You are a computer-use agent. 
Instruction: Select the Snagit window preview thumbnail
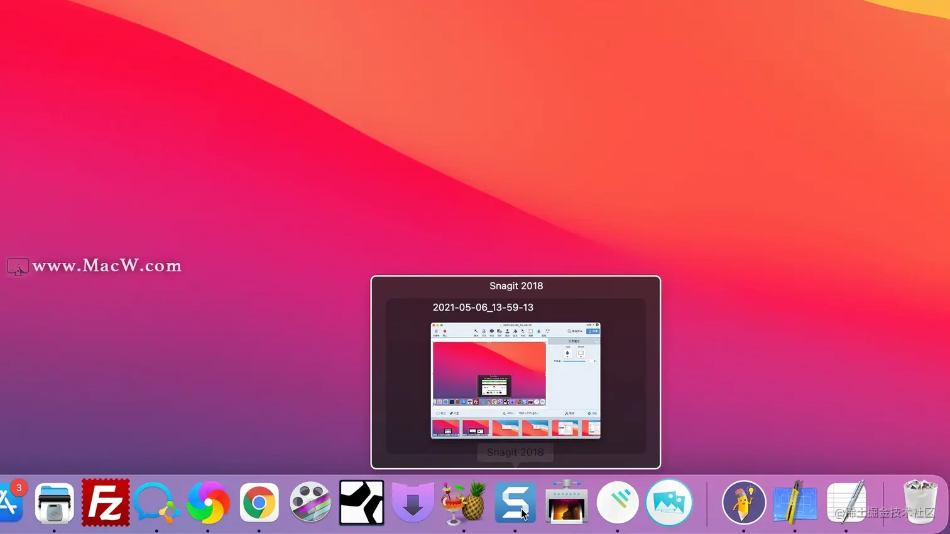tap(516, 380)
